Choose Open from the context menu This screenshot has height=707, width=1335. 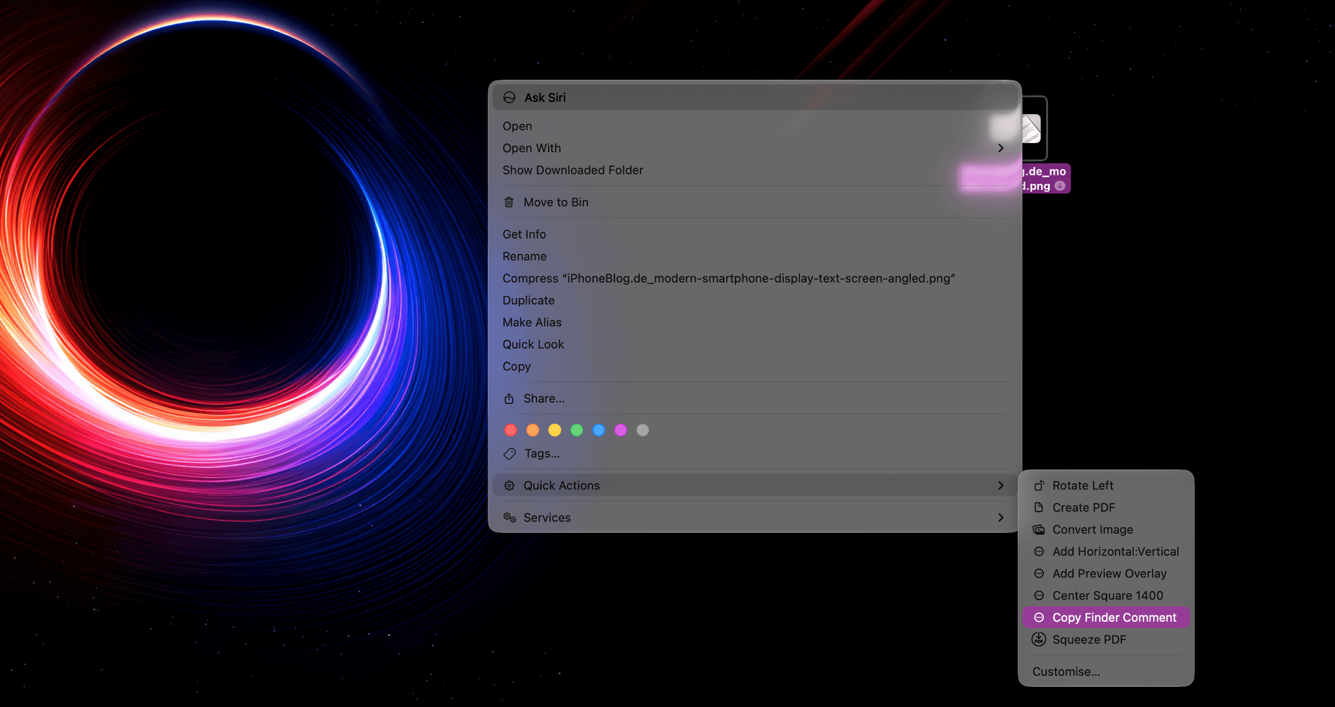click(754, 126)
